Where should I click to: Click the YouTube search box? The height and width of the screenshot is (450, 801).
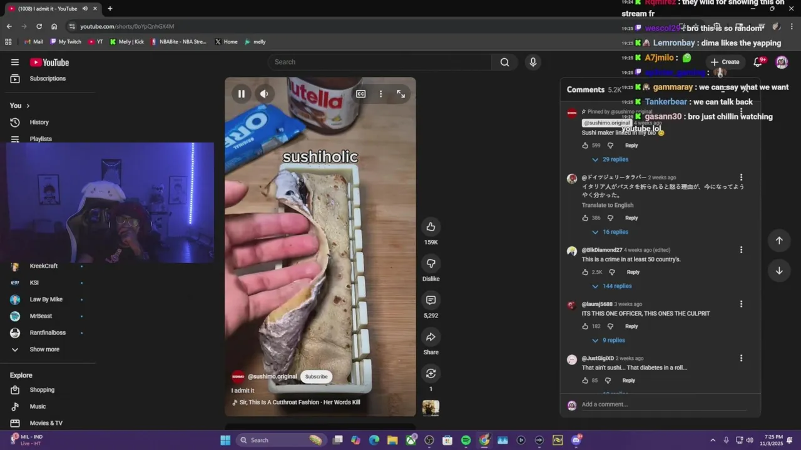click(380, 62)
